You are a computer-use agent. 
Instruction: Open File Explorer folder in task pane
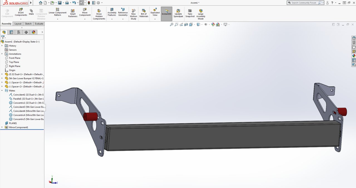pos(354,47)
